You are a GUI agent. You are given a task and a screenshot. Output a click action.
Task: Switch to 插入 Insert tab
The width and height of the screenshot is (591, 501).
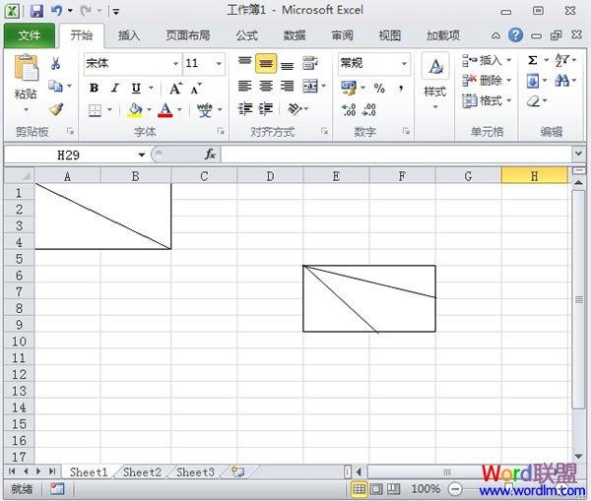point(128,35)
